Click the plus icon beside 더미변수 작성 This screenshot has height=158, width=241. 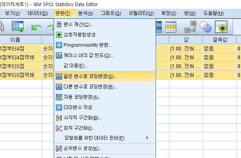[x=59, y=108]
